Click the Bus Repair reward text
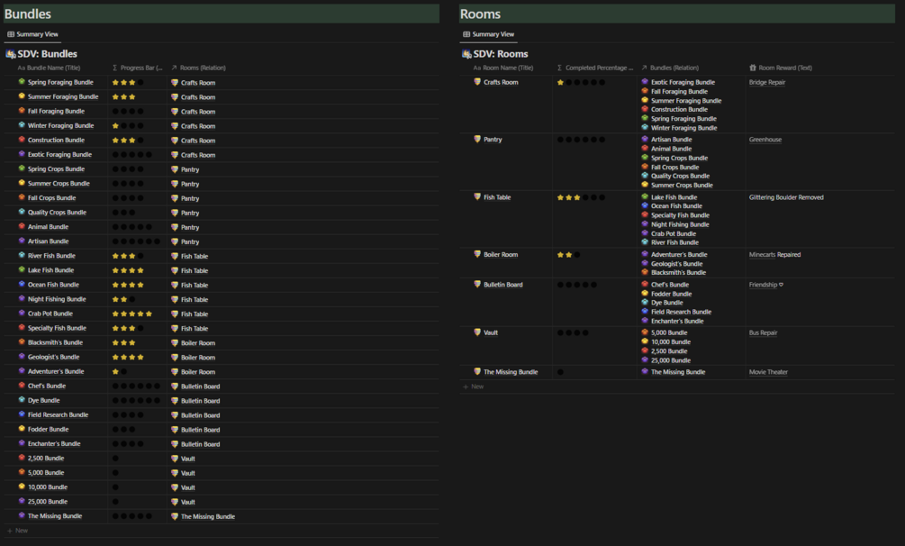Viewport: 905px width, 546px height. pyautogui.click(x=763, y=332)
